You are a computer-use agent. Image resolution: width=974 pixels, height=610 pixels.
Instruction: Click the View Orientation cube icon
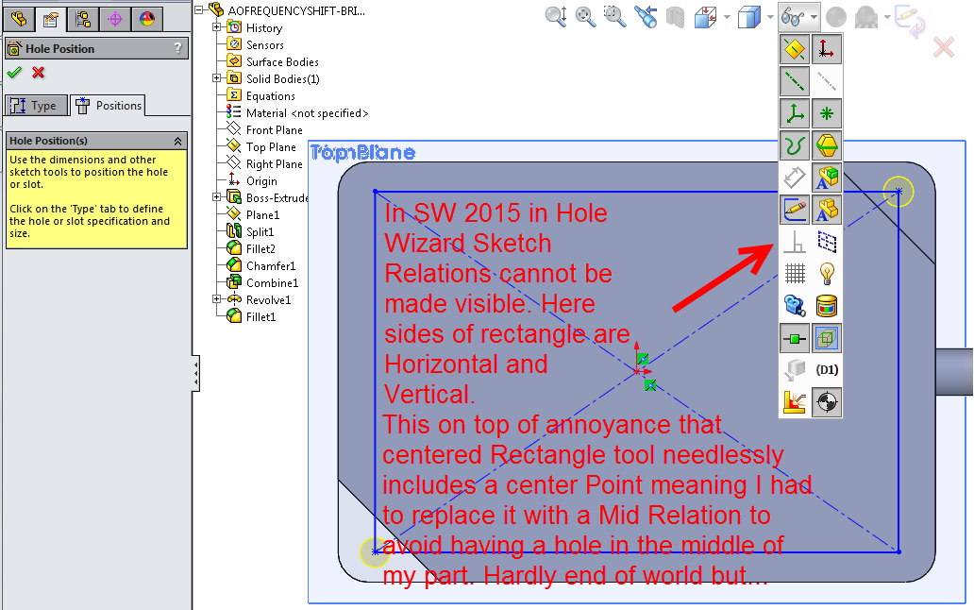(706, 17)
